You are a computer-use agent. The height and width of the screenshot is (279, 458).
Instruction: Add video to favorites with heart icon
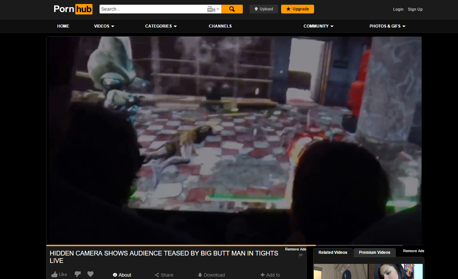[90, 274]
